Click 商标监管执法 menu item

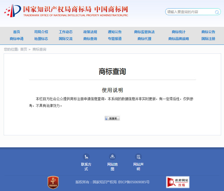coord(144,32)
